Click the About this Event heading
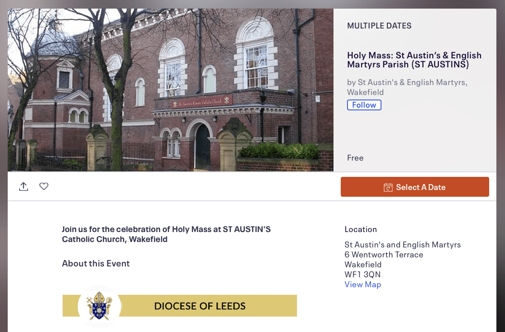 pyautogui.click(x=96, y=263)
